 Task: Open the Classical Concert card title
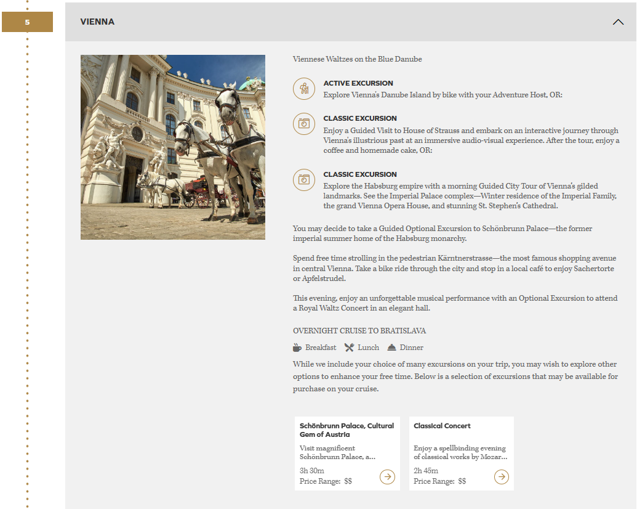[442, 426]
